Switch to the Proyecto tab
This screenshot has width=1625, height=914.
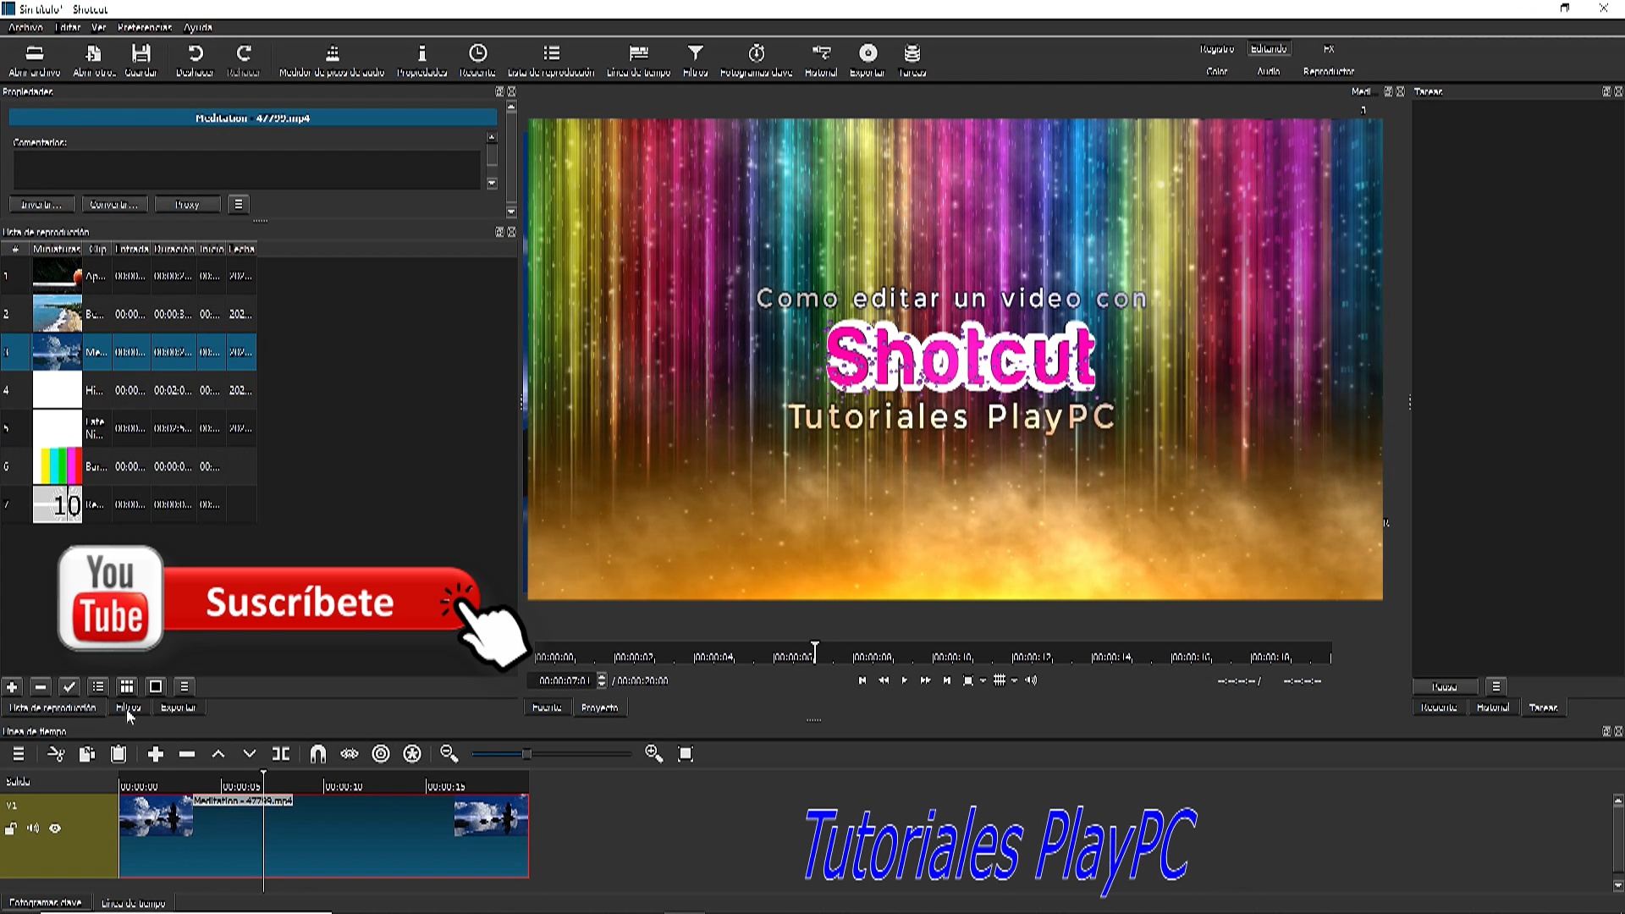(x=599, y=707)
